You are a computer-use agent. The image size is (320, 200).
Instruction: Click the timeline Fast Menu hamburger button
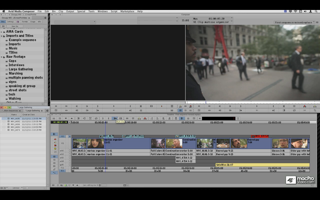click(53, 185)
